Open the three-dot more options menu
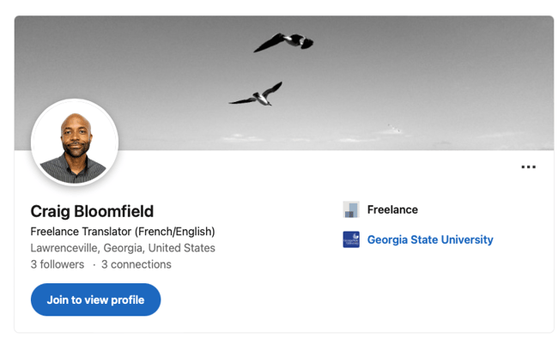The width and height of the screenshot is (558, 351). (x=529, y=167)
